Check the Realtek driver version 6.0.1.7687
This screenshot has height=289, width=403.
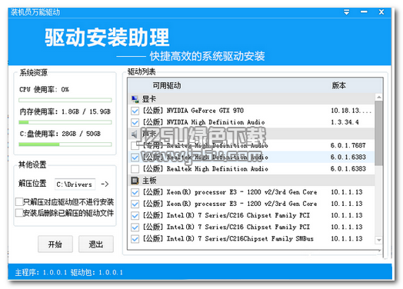135,146
